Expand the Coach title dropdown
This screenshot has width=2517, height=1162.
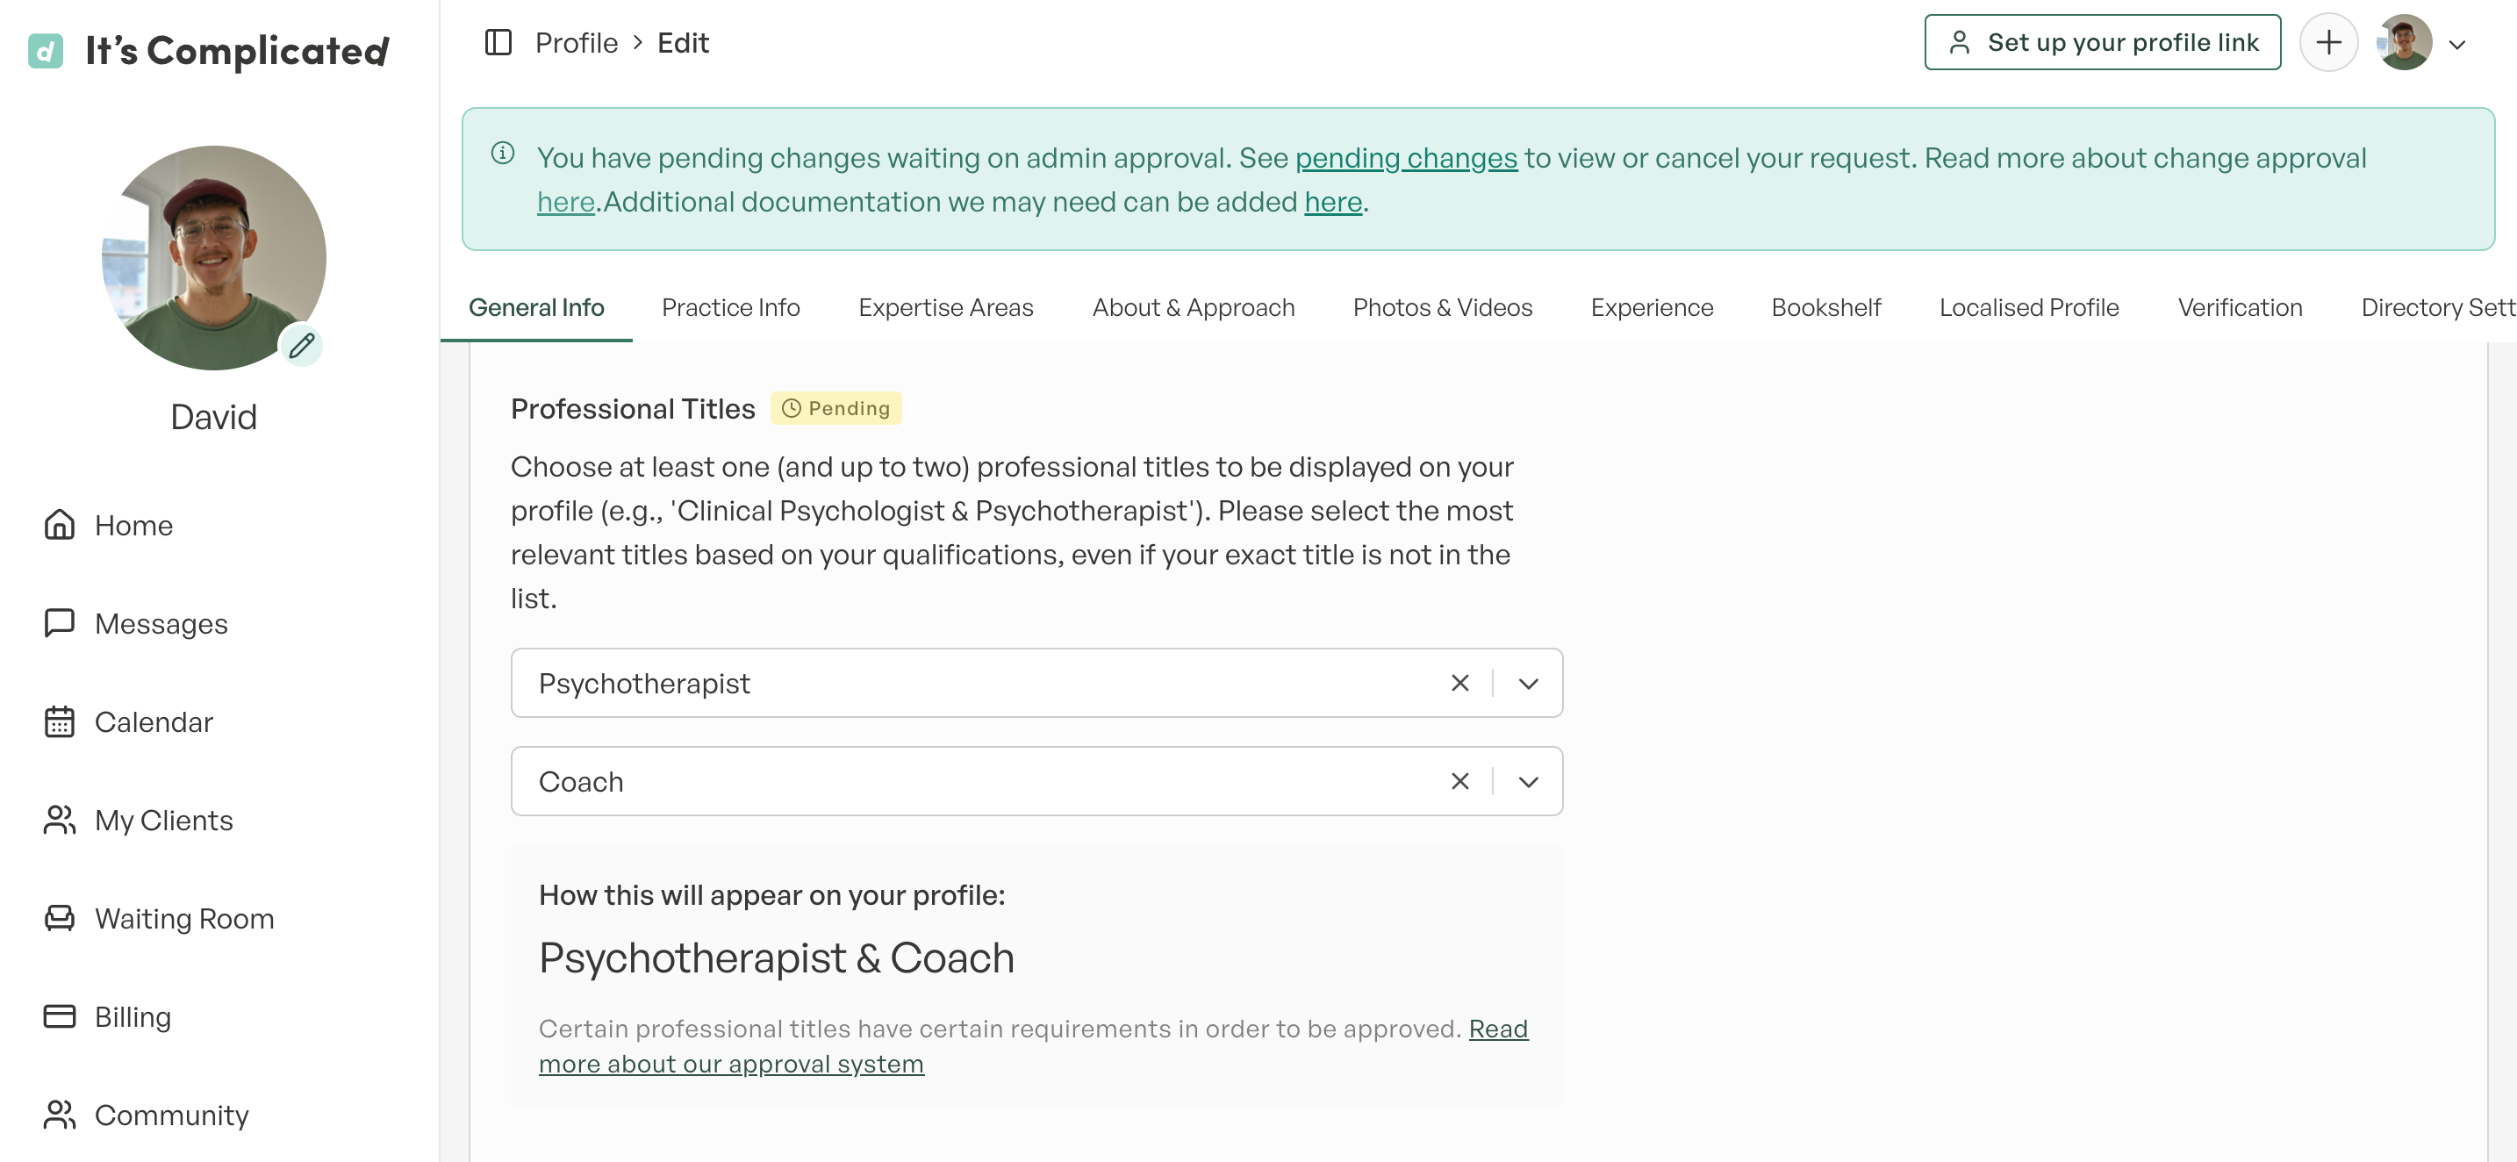tap(1528, 782)
